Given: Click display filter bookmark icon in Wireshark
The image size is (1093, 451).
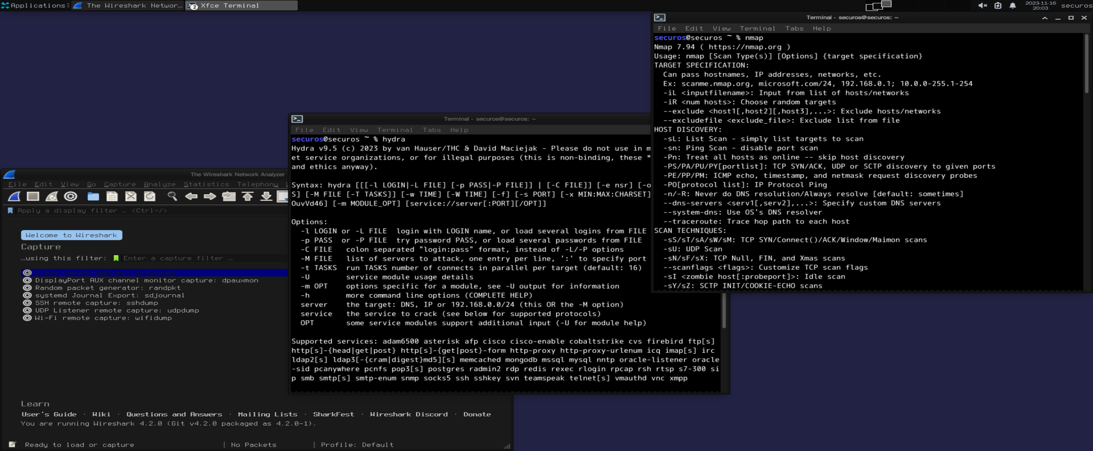Looking at the screenshot, I should click(10, 210).
